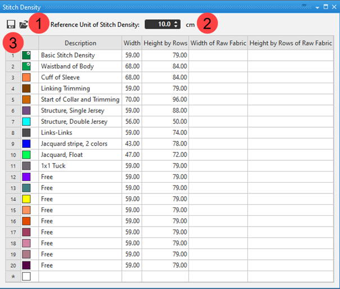Click the Reference Unit of Stitch Density field
Screen dimensions: 340x289
point(160,25)
